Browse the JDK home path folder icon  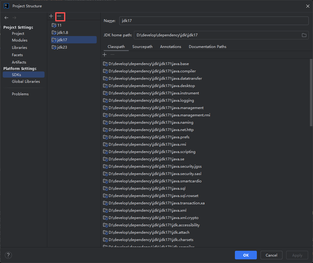pos(304,35)
